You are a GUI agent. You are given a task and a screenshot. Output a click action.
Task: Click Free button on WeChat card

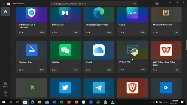click(x=75, y=70)
